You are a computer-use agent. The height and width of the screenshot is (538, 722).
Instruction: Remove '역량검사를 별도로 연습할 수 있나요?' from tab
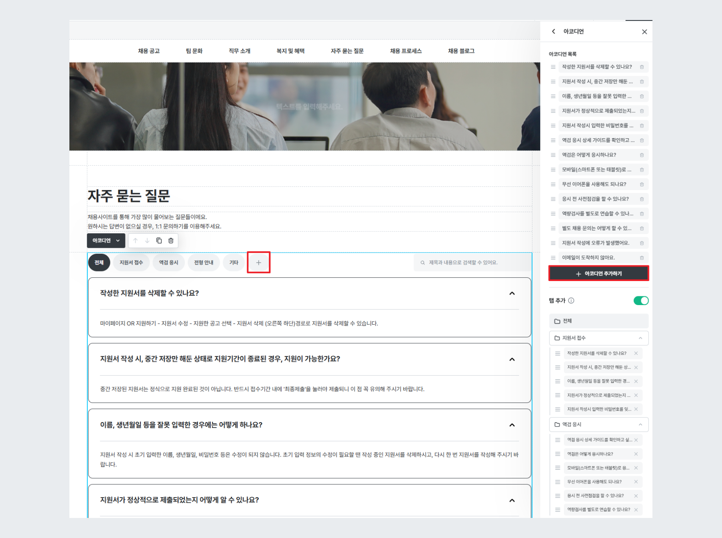[636, 510]
